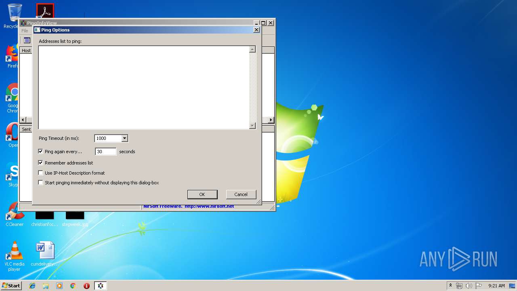Viewport: 517px width, 291px height.
Task: Open the nirsoft.net link in status bar
Action: [x=209, y=207]
